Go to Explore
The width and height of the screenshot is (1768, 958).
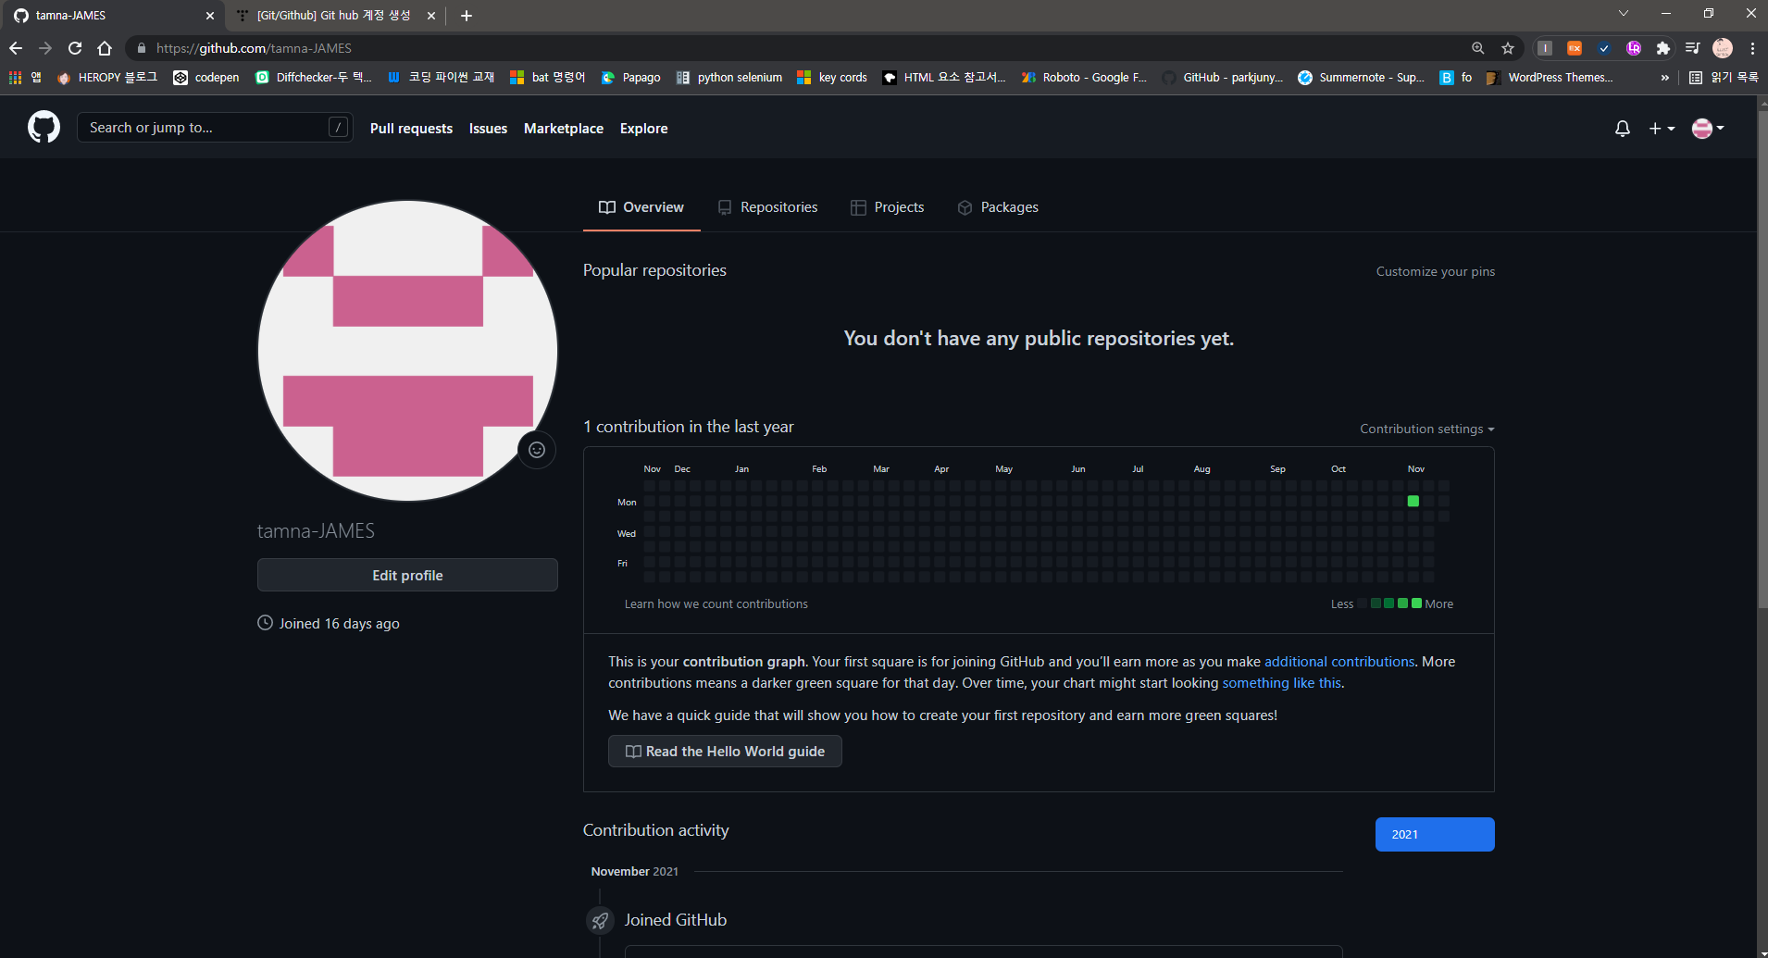(x=643, y=129)
